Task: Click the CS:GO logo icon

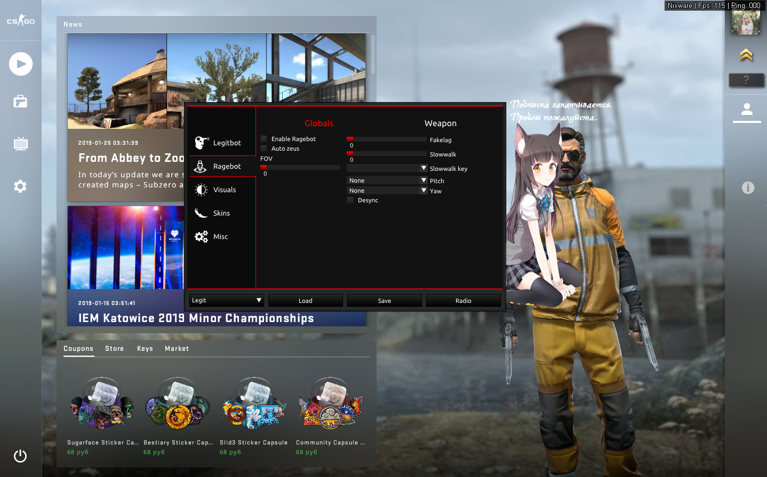Action: [x=21, y=20]
